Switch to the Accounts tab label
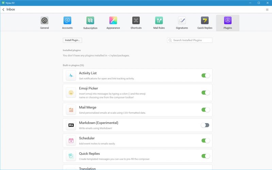The height and width of the screenshot is (170, 272). coord(67,28)
